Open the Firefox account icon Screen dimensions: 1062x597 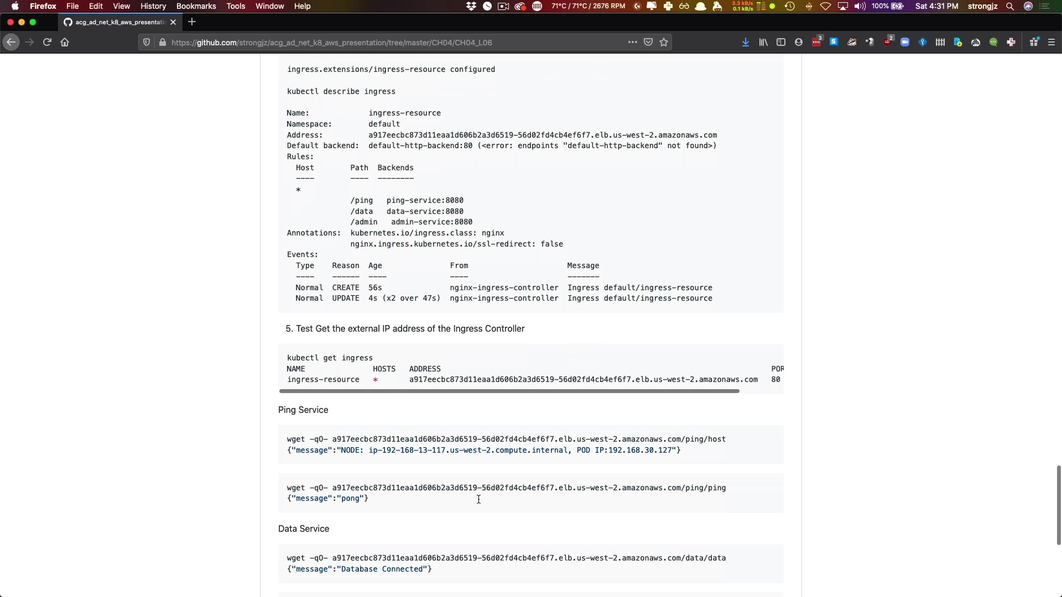799,43
